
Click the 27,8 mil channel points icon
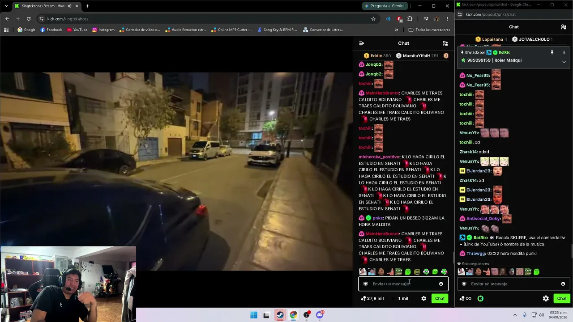pos(363,298)
